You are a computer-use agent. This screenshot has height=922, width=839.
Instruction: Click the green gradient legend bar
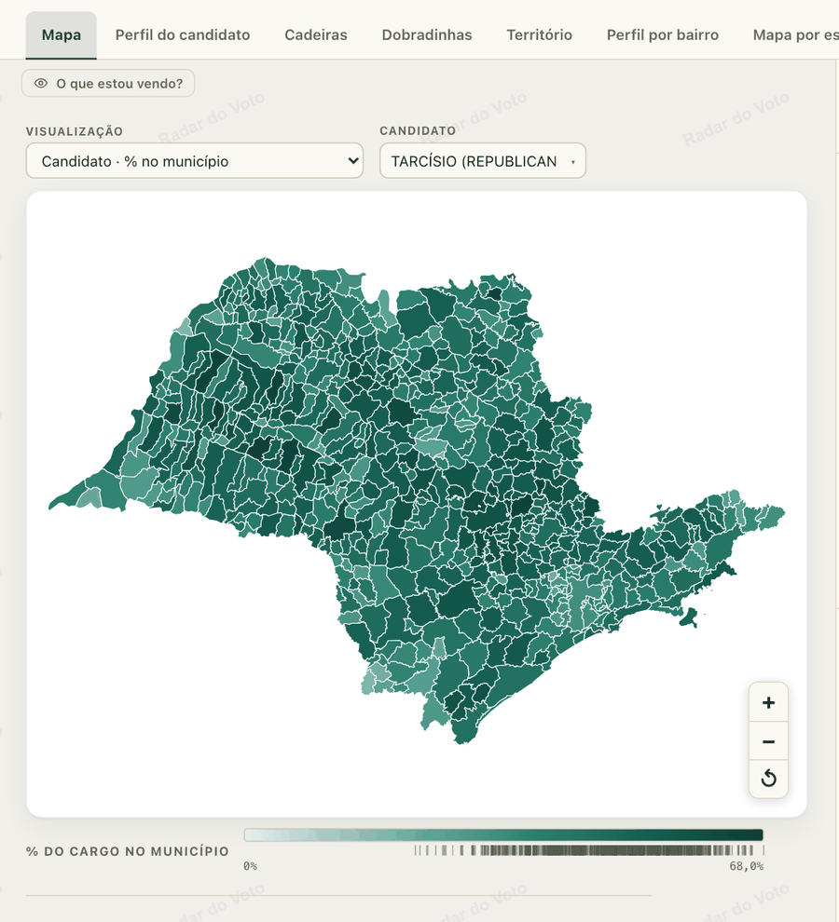click(x=503, y=835)
